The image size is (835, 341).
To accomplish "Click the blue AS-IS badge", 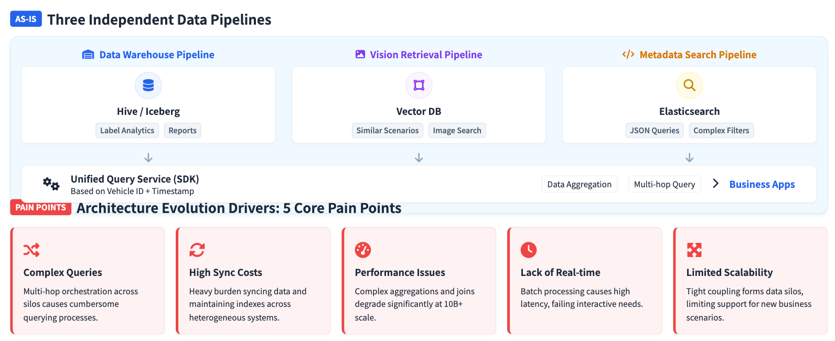I will pyautogui.click(x=26, y=19).
